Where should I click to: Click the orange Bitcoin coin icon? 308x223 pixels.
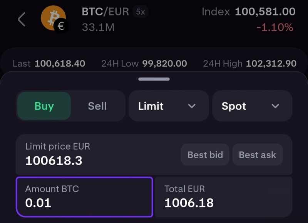pyautogui.click(x=51, y=17)
